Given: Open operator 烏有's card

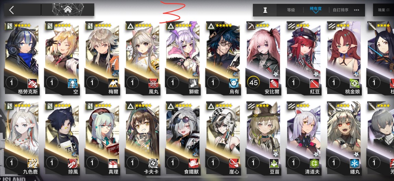Looking at the screenshot, I should (223, 58).
